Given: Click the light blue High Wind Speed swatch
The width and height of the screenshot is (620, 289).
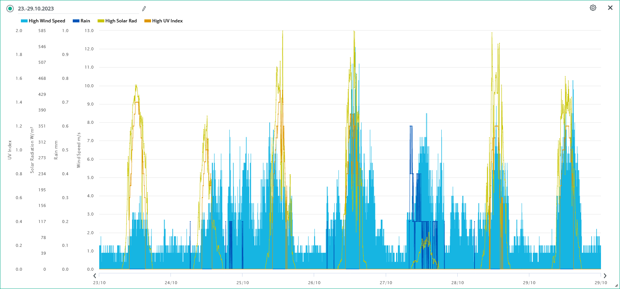Looking at the screenshot, I should [24, 21].
